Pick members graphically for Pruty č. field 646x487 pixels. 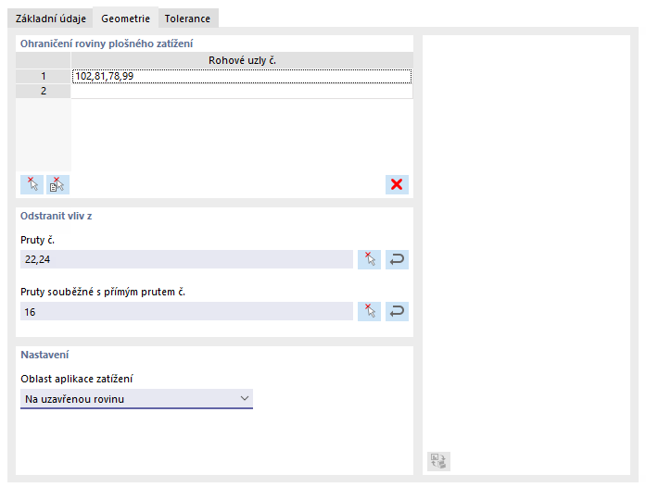pyautogui.click(x=369, y=260)
